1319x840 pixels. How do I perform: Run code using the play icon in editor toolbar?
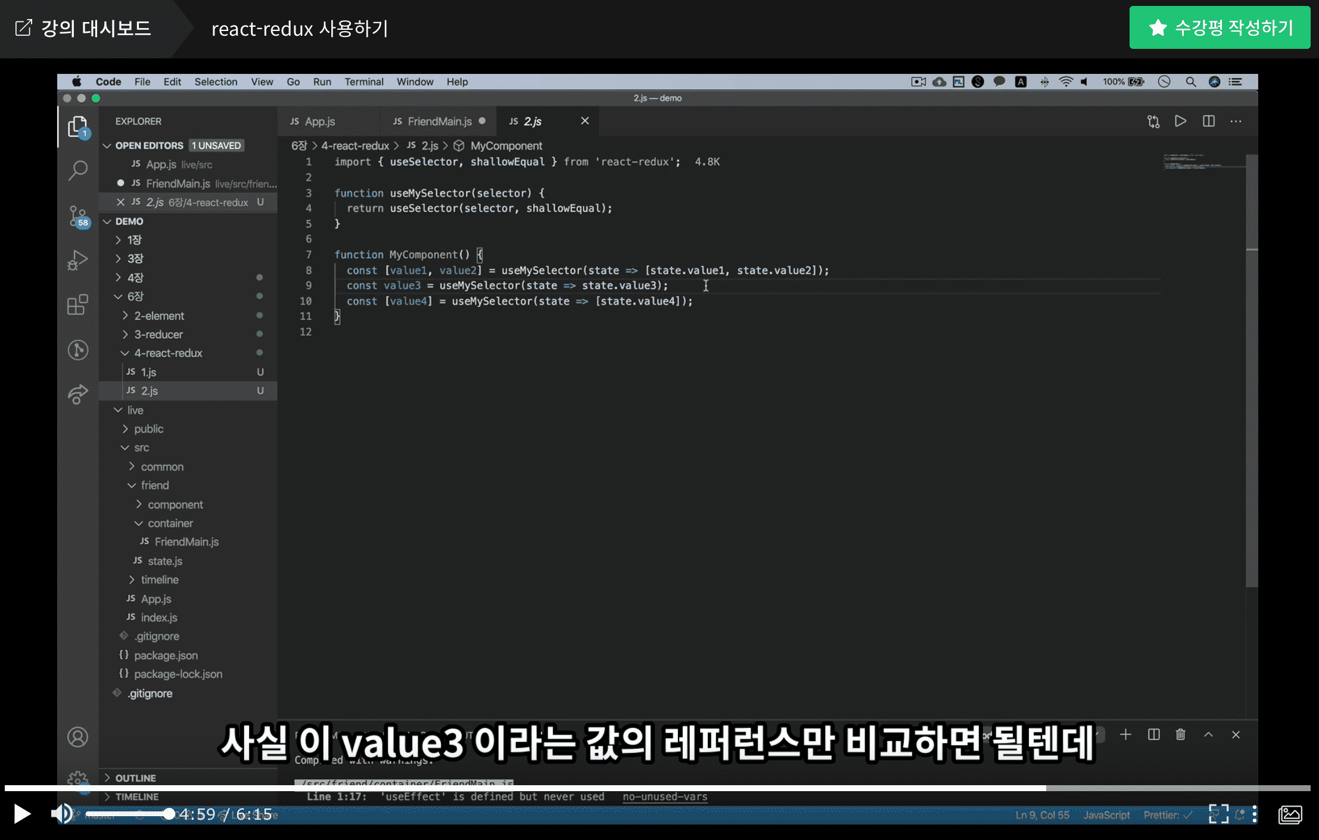coord(1180,122)
